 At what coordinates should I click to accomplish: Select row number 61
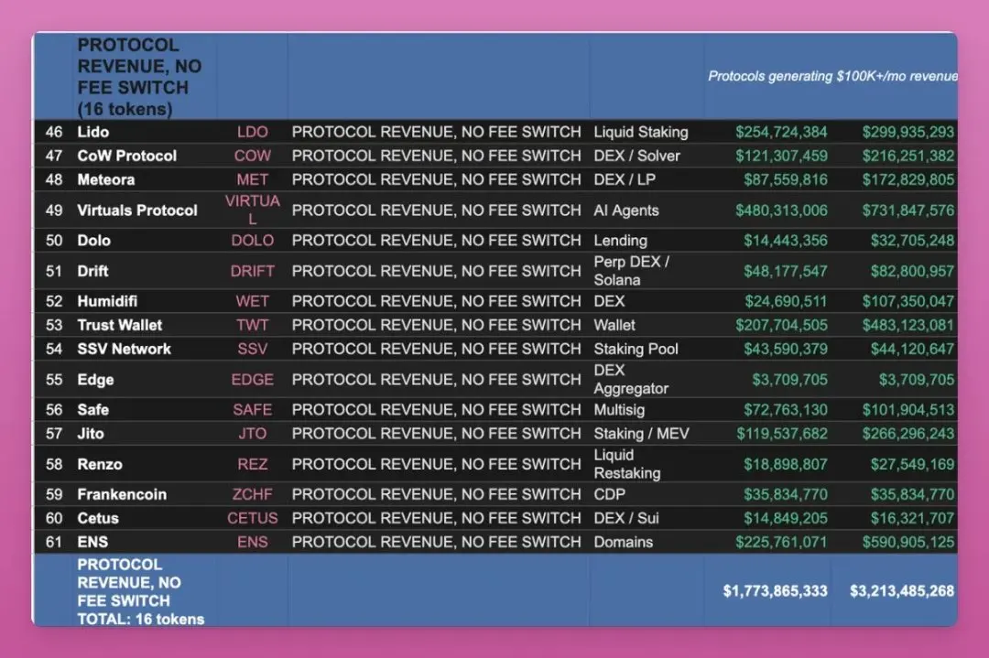54,542
